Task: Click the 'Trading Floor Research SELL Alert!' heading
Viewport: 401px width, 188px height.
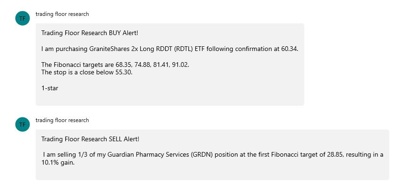Action: [90, 139]
